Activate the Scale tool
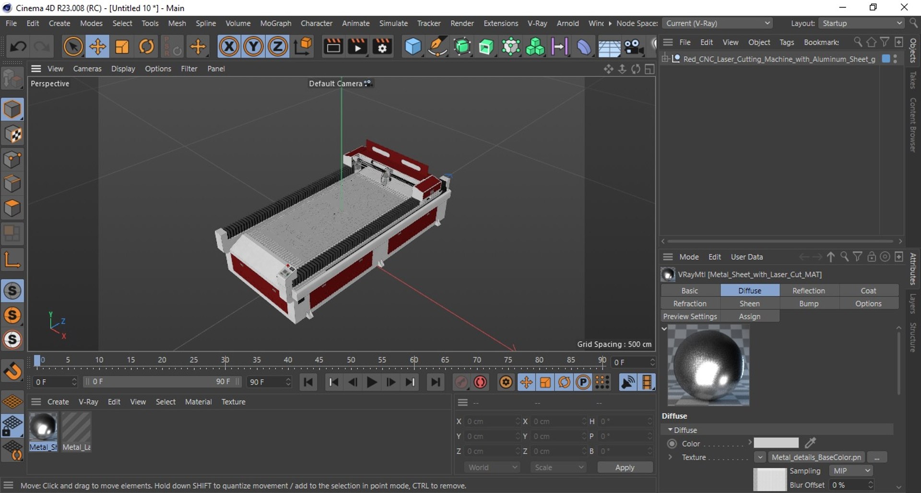921x493 pixels. (122, 47)
